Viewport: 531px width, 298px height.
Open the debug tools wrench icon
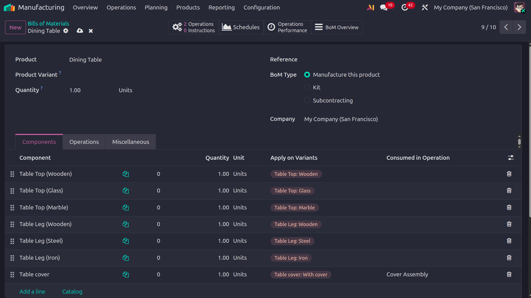pyautogui.click(x=425, y=7)
